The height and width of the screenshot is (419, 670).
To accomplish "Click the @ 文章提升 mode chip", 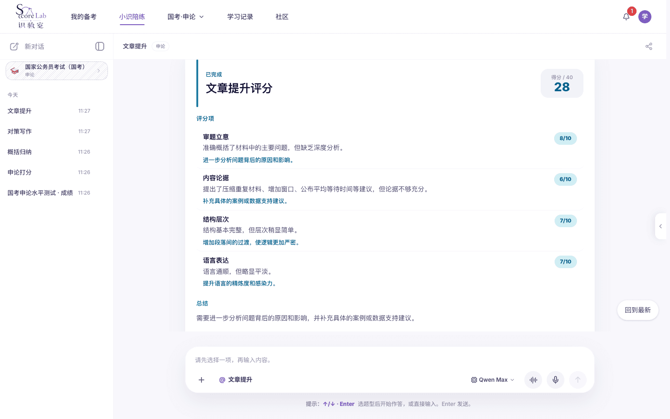I will pyautogui.click(x=235, y=380).
